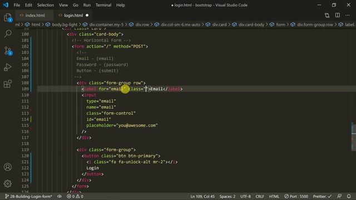The width and height of the screenshot is (356, 200).
Task: Click on class="form-control" attribute
Action: click(111, 113)
